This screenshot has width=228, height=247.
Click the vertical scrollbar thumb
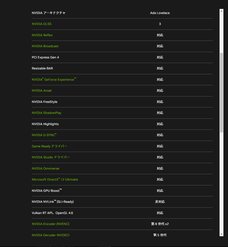click(x=221, y=93)
